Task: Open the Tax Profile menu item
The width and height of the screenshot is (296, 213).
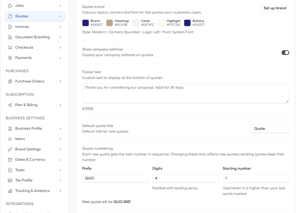Action: point(35,181)
